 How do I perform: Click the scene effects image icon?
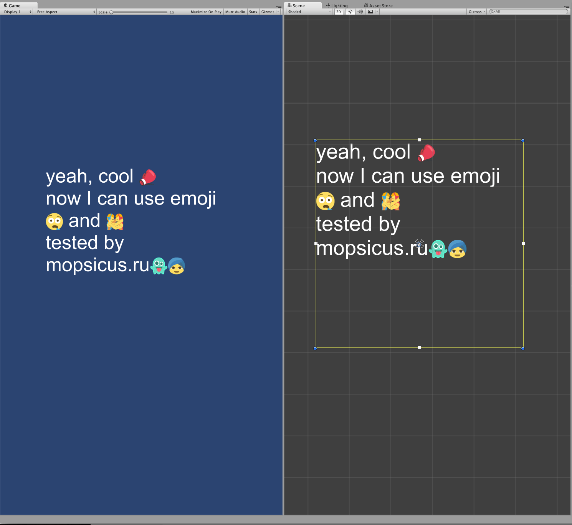(370, 12)
